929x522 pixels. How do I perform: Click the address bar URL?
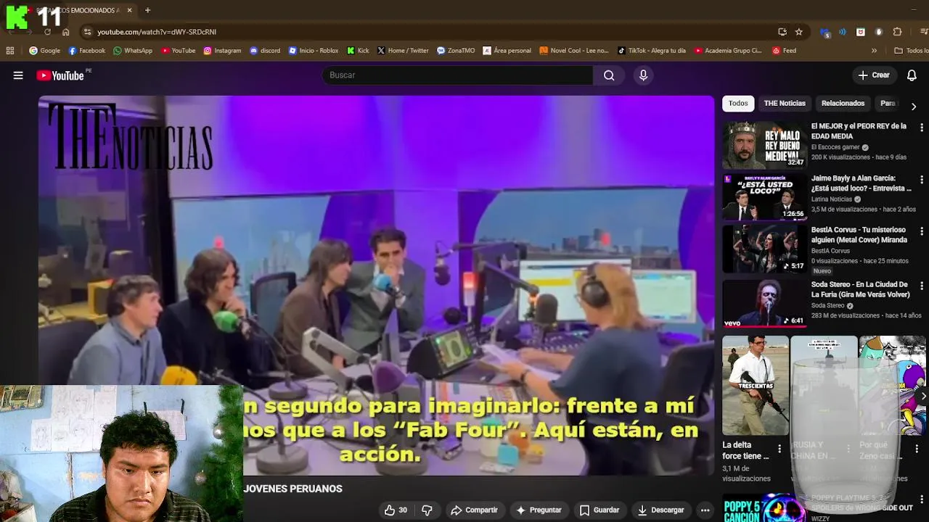[x=157, y=32]
